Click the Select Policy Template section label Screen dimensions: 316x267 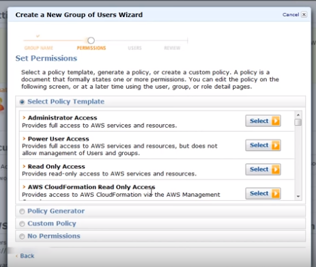pos(66,102)
